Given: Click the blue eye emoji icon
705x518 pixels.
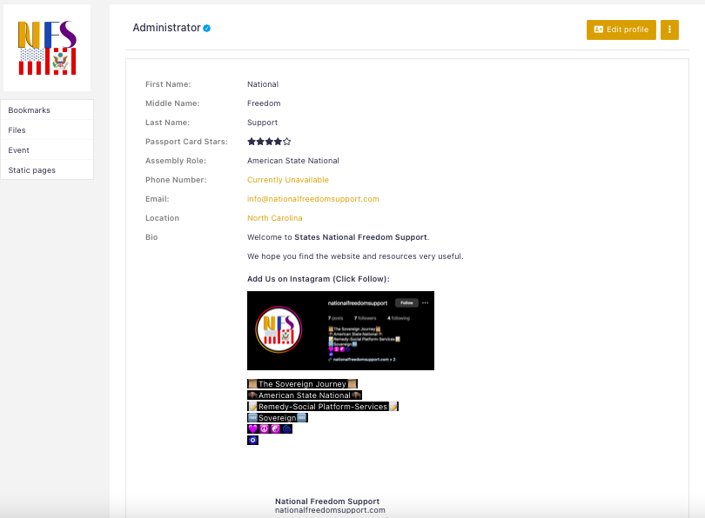Looking at the screenshot, I should click(252, 441).
